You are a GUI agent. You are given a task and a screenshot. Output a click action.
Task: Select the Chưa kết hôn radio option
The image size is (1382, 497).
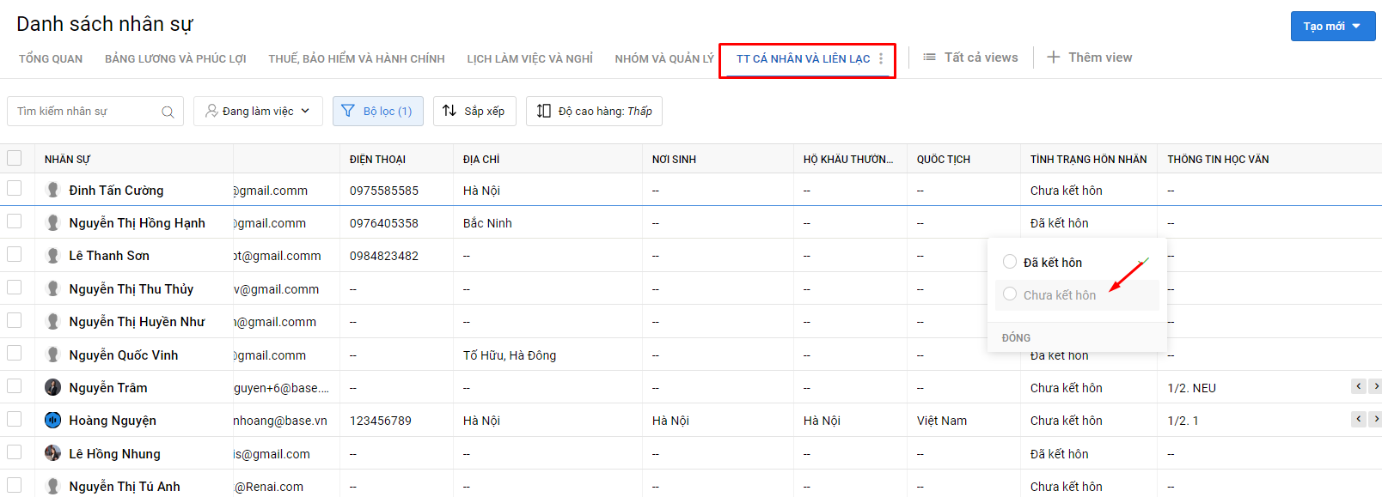click(1010, 294)
